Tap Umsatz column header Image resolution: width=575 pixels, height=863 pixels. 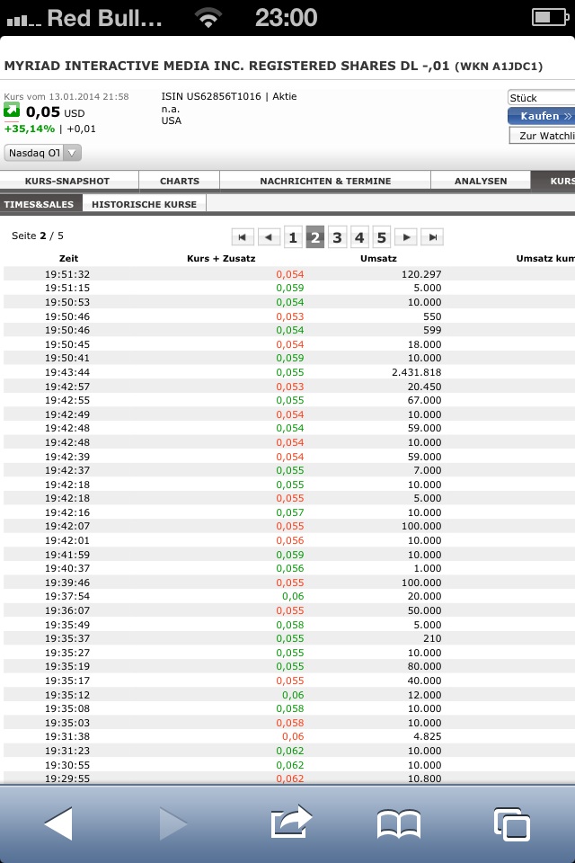(x=378, y=258)
